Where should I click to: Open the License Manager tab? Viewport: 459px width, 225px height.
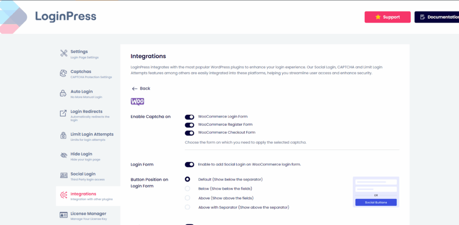[88, 216]
